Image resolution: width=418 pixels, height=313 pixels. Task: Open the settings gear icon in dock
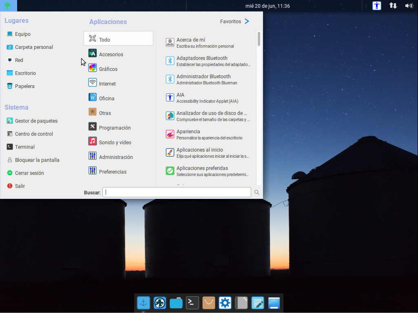click(x=225, y=303)
